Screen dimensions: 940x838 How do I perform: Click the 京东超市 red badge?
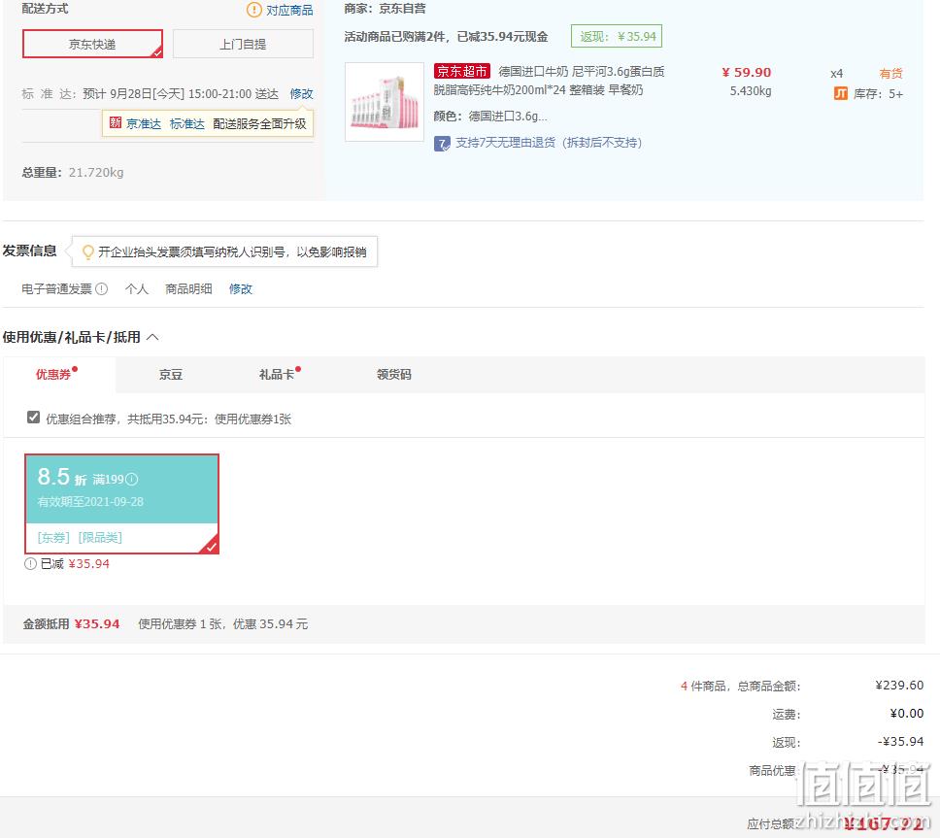pos(461,71)
